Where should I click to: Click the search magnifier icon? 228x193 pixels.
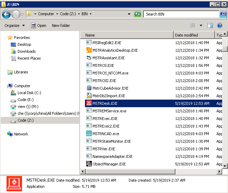coord(223,14)
